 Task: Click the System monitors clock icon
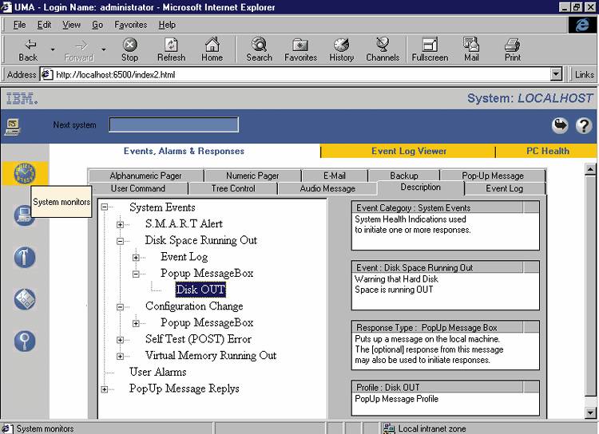(x=24, y=173)
